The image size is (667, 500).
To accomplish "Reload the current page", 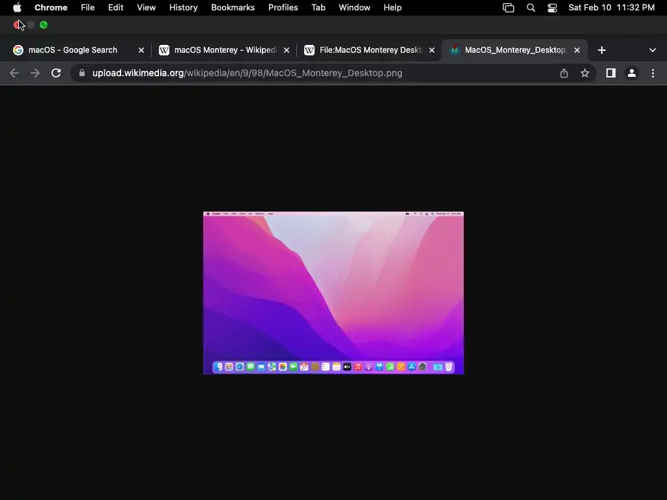I will (x=56, y=73).
